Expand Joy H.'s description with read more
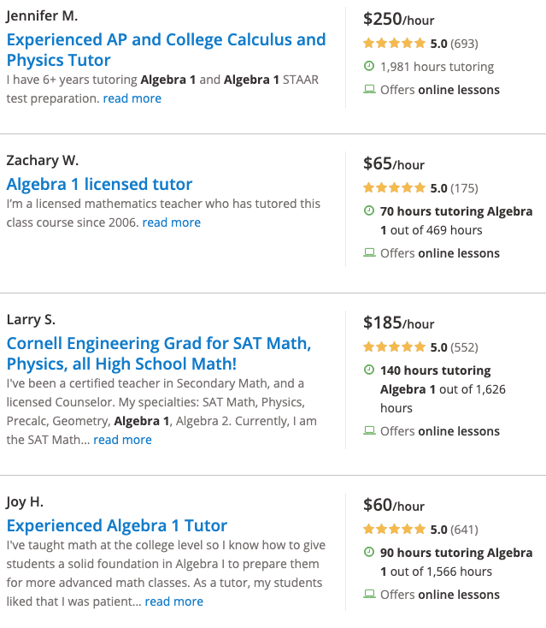546x628 pixels. tap(174, 601)
